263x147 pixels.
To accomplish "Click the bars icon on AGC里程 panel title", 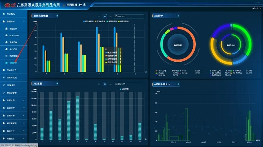I will tap(56, 83).
